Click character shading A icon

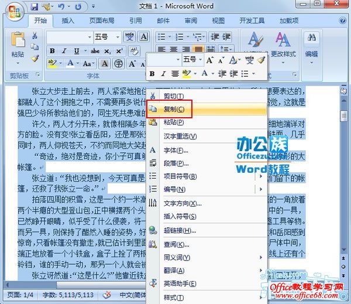coord(105,64)
